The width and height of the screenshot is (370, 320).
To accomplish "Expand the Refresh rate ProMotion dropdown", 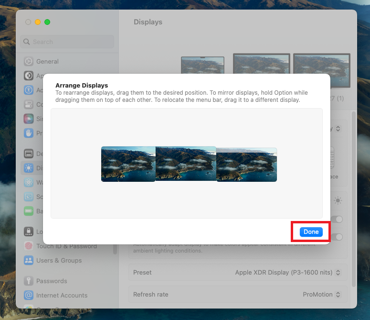I will coord(322,294).
